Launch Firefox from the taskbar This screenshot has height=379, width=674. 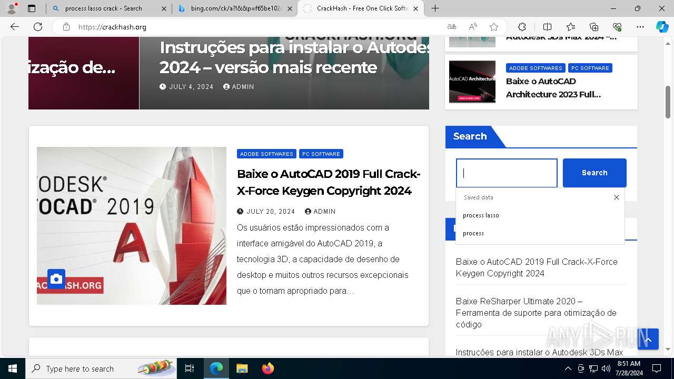(267, 368)
